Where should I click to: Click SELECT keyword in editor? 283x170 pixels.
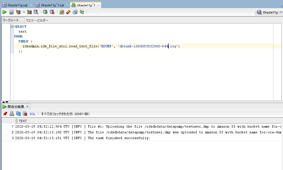tap(20, 27)
